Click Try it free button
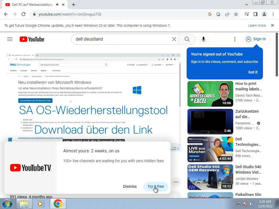The image size is (279, 209). click(156, 186)
